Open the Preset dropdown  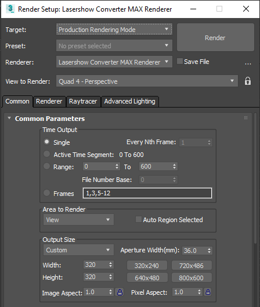[x=114, y=45]
